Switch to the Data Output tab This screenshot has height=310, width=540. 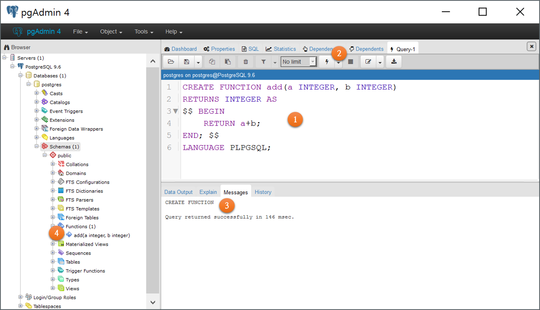click(x=178, y=192)
